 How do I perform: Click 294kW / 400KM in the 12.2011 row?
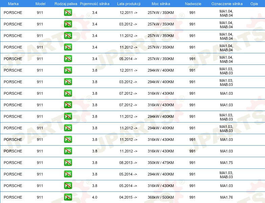pos(161,70)
